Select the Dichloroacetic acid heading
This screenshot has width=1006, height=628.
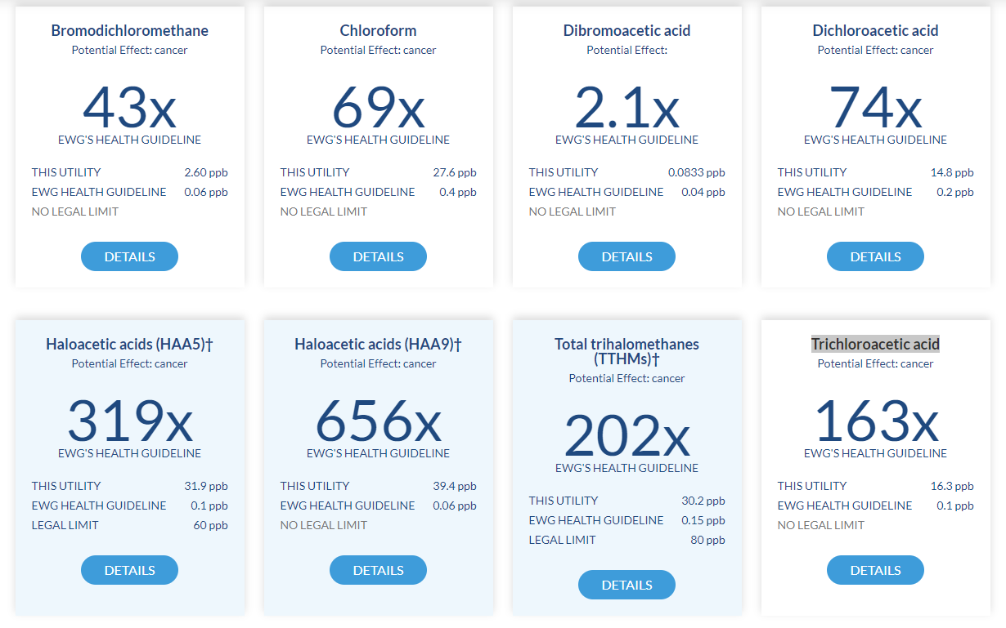(x=875, y=31)
